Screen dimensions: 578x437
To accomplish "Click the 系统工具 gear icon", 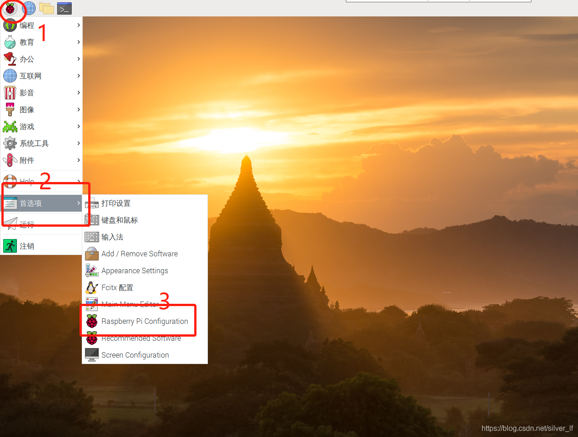I will point(10,143).
